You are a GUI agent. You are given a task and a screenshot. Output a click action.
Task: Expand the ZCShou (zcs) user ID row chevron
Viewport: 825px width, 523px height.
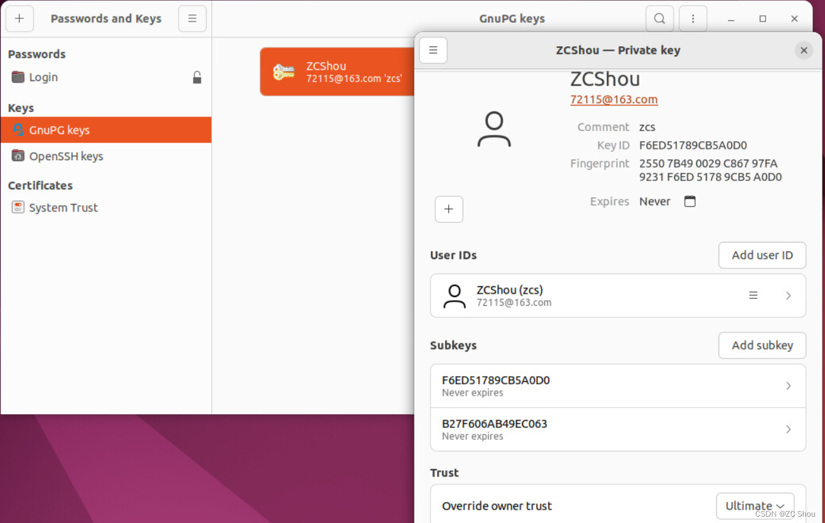click(788, 296)
